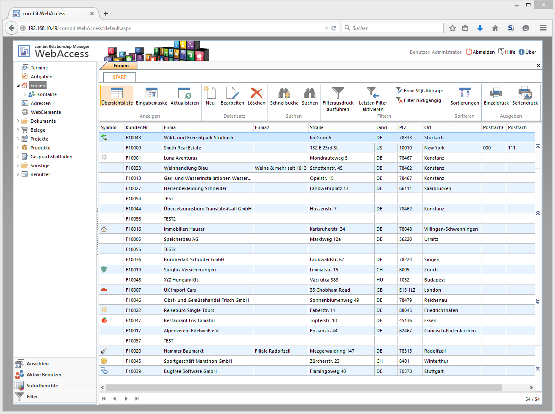Expand the Projekte tree node
The width and height of the screenshot is (555, 414).
(x=18, y=139)
